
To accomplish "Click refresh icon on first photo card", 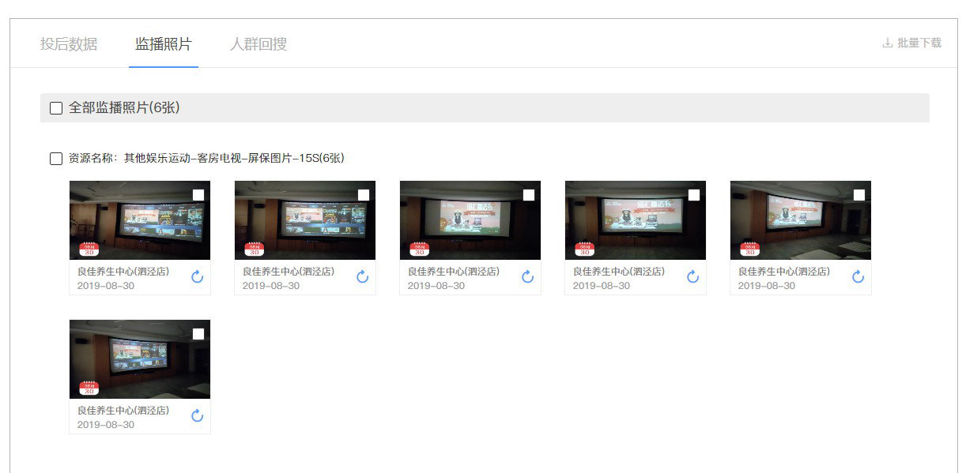I will pos(198,276).
